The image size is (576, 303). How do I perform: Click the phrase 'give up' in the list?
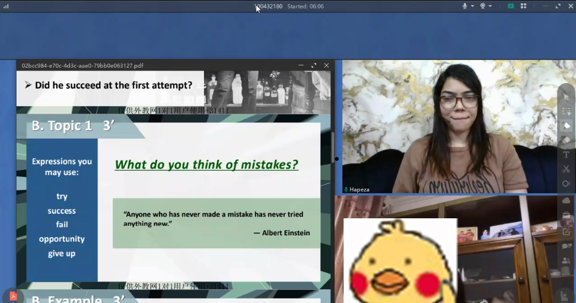(62, 254)
